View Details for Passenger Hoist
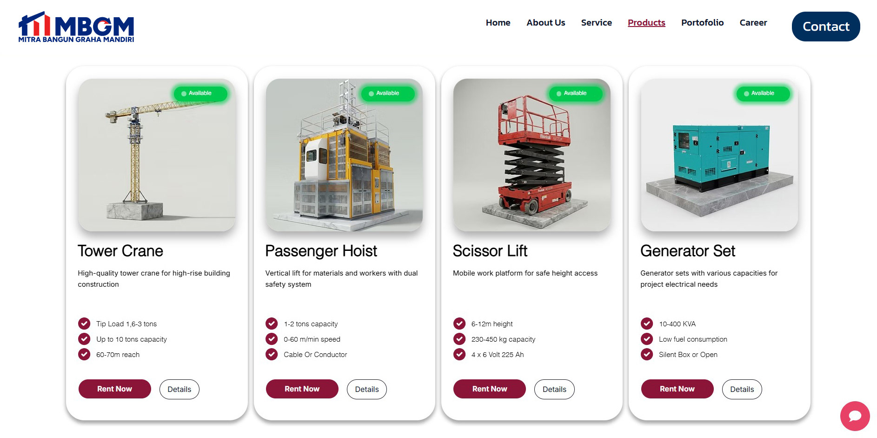 [x=367, y=389]
